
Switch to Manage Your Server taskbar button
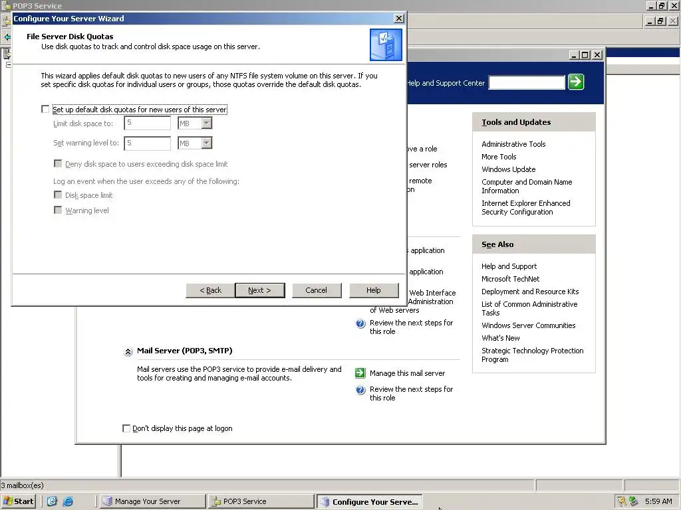152,501
